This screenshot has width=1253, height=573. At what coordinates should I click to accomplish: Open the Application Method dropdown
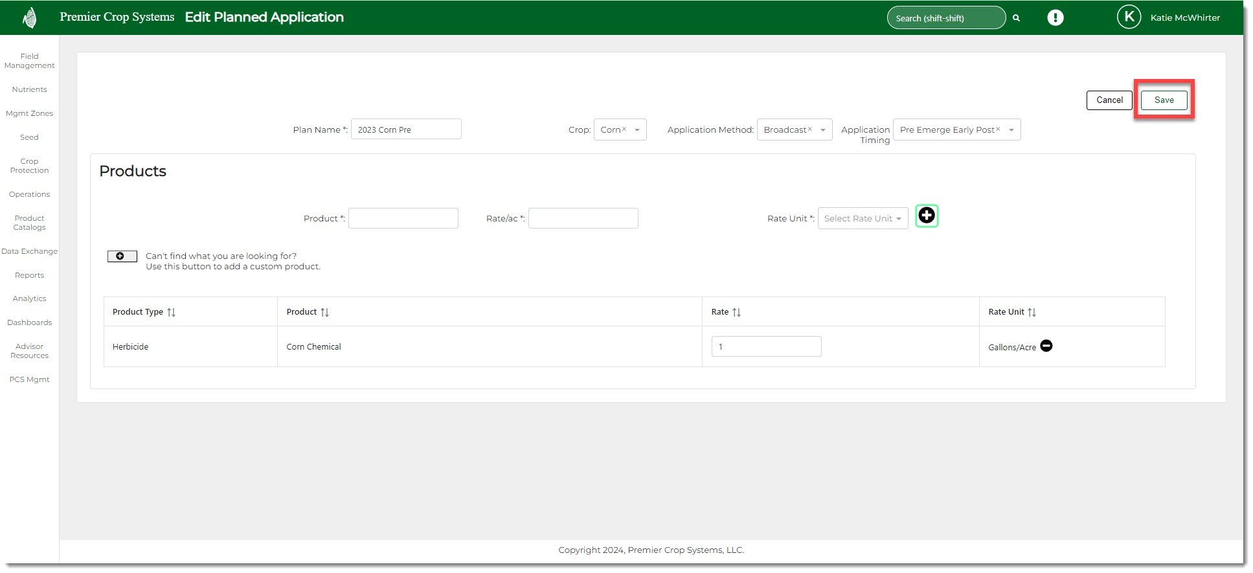pos(822,130)
